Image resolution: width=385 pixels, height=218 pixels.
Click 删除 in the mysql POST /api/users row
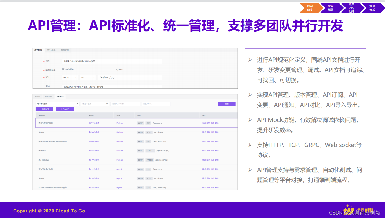click(217, 178)
